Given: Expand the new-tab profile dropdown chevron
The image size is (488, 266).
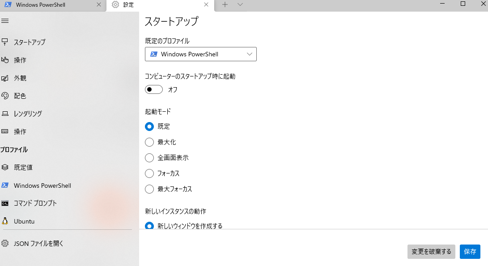Looking at the screenshot, I should (240, 4).
